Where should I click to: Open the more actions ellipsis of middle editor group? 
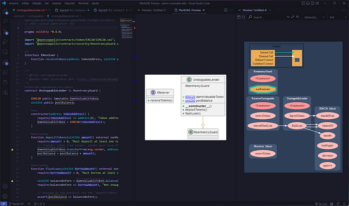(x=231, y=10)
